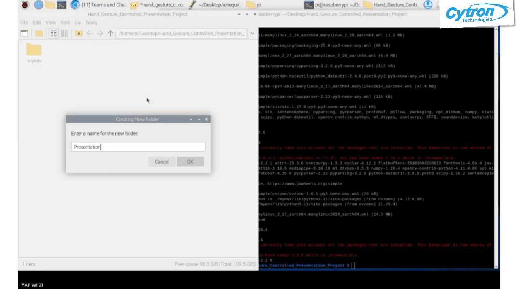The width and height of the screenshot is (517, 289).
Task: Open the Sort menu
Action: 65,23
